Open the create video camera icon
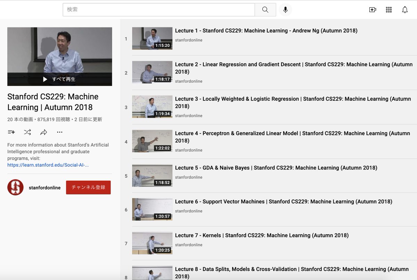 (x=373, y=10)
